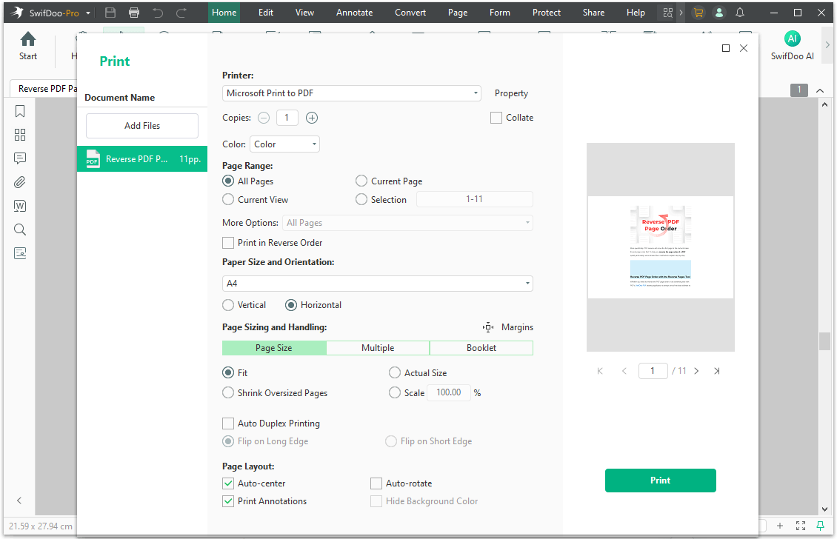Open the Start home icon

27,46
